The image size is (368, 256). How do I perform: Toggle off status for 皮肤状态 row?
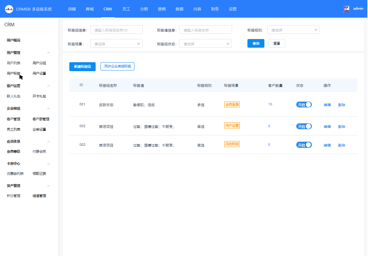tap(304, 105)
